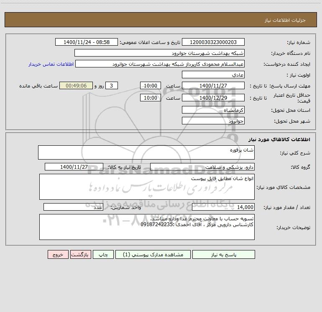Click the مشخصات کالای مورد نیاز label

point(284,187)
